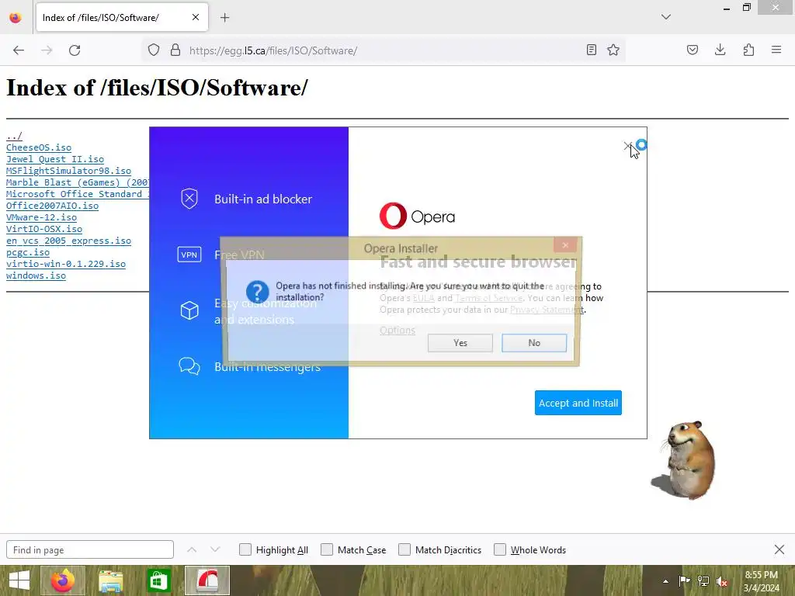Select the Index of /files/ISO/Software/ tab
Image resolution: width=795 pixels, height=596 pixels.
tap(122, 18)
